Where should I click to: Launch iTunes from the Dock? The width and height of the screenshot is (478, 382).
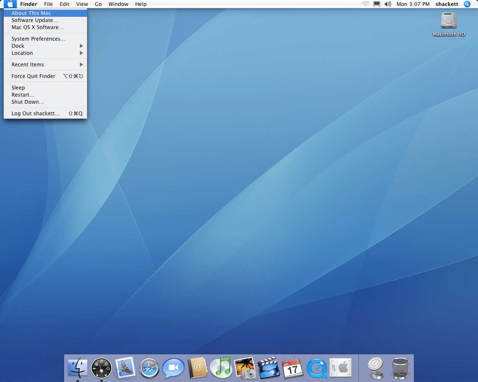pyautogui.click(x=221, y=368)
